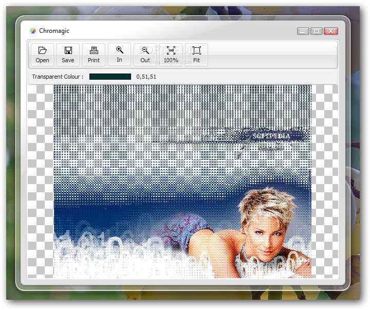Maximize the Chromagic window
Image resolution: width=370 pixels, height=310 pixels.
[317, 31]
